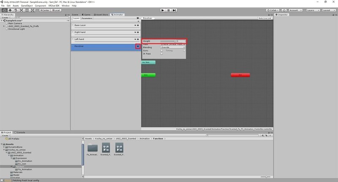Screen dimensions: 338x182
Task: Expand the DynamicBone folder arrow
Action: 4,147
